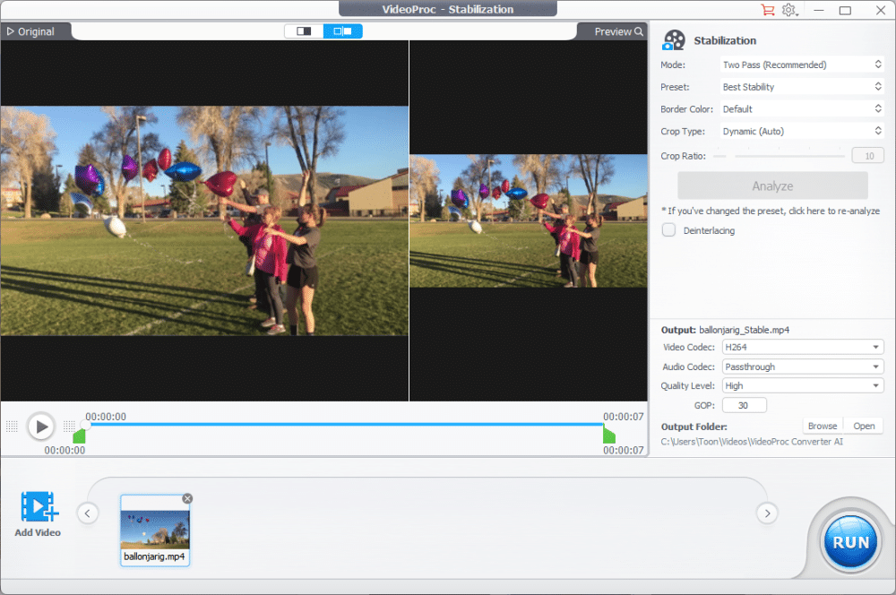
Task: Open the Crop Type dropdown
Action: coord(802,132)
